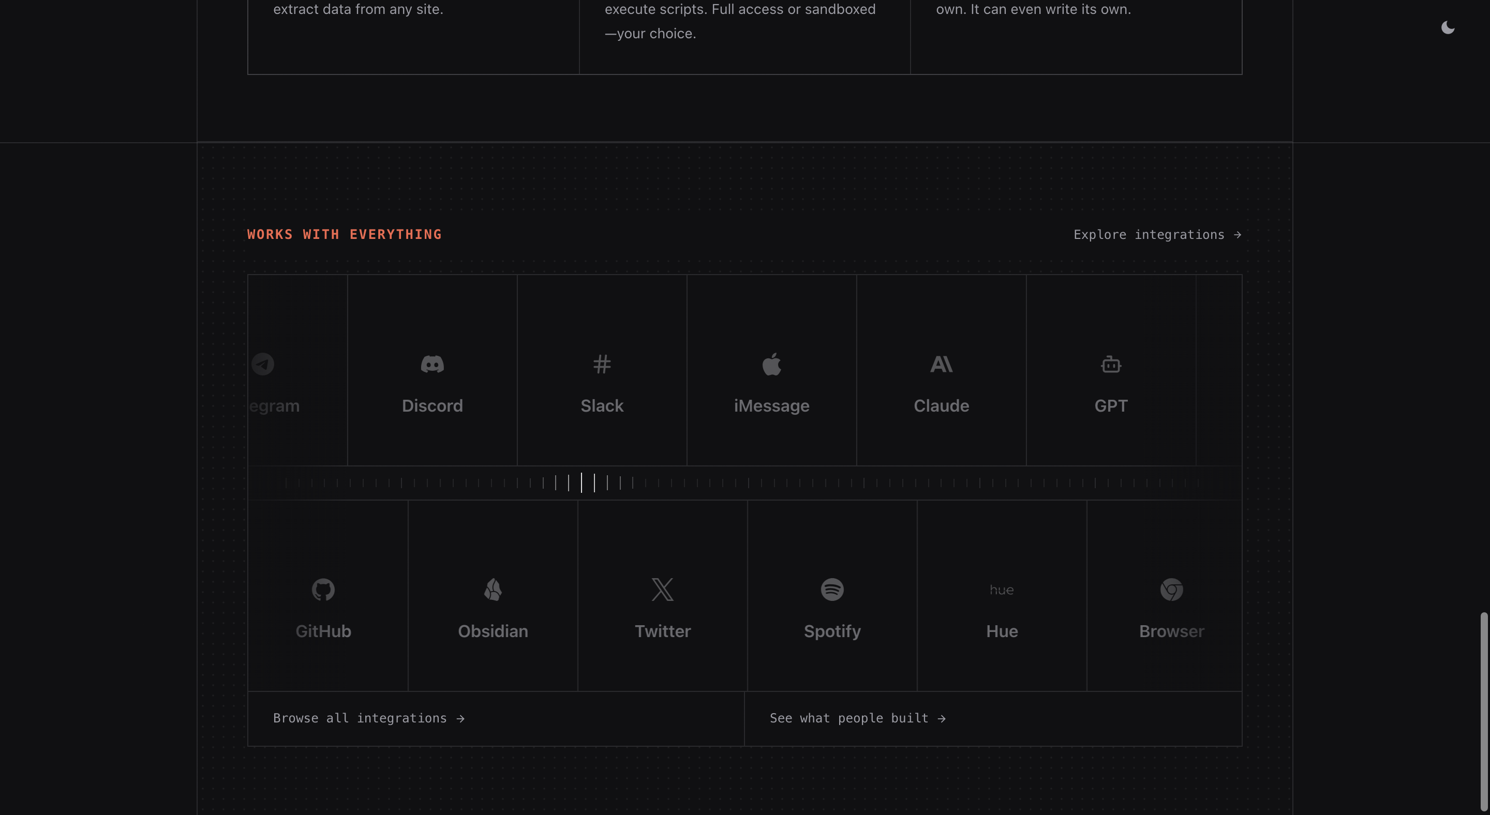The width and height of the screenshot is (1490, 815).
Task: Open Browse all integrations link
Action: (369, 718)
